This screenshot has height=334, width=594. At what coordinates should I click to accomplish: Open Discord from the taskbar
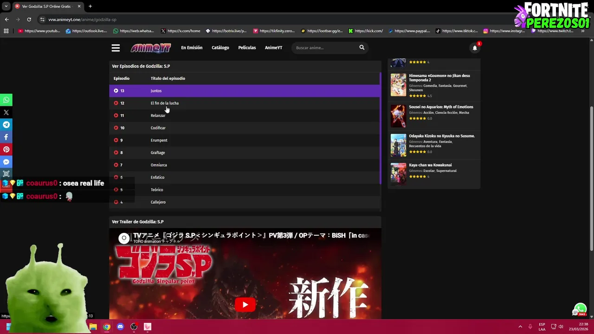120,327
